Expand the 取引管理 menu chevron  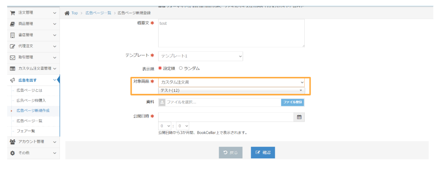click(55, 57)
